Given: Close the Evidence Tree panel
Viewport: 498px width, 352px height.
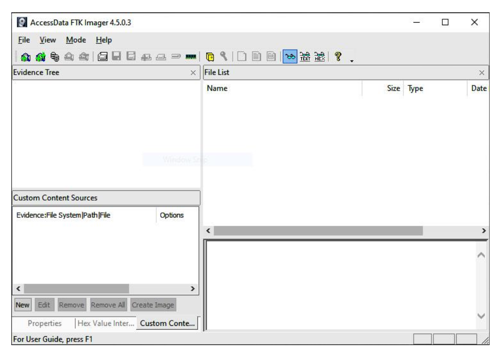Looking at the screenshot, I should point(193,73).
